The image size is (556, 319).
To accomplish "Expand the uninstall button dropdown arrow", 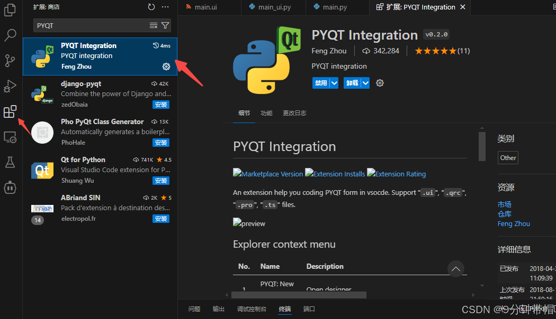I will [x=365, y=83].
